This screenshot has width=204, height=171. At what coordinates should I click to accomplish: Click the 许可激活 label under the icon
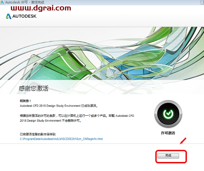pos(168,133)
